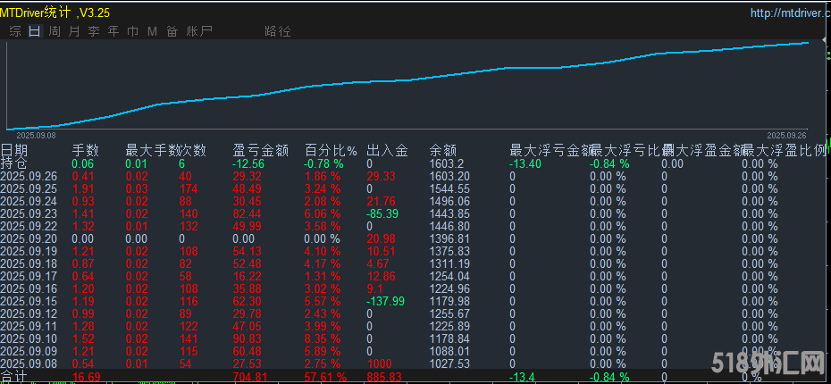831x384 pixels.
Task: Switch to the 周 weekly tab
Action: pos(55,31)
